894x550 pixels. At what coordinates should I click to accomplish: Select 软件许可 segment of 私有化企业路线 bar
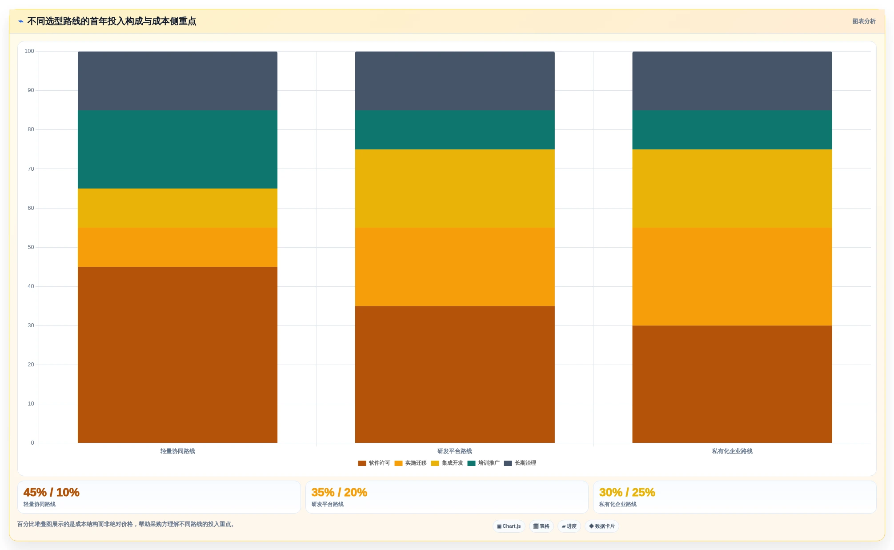pos(732,384)
